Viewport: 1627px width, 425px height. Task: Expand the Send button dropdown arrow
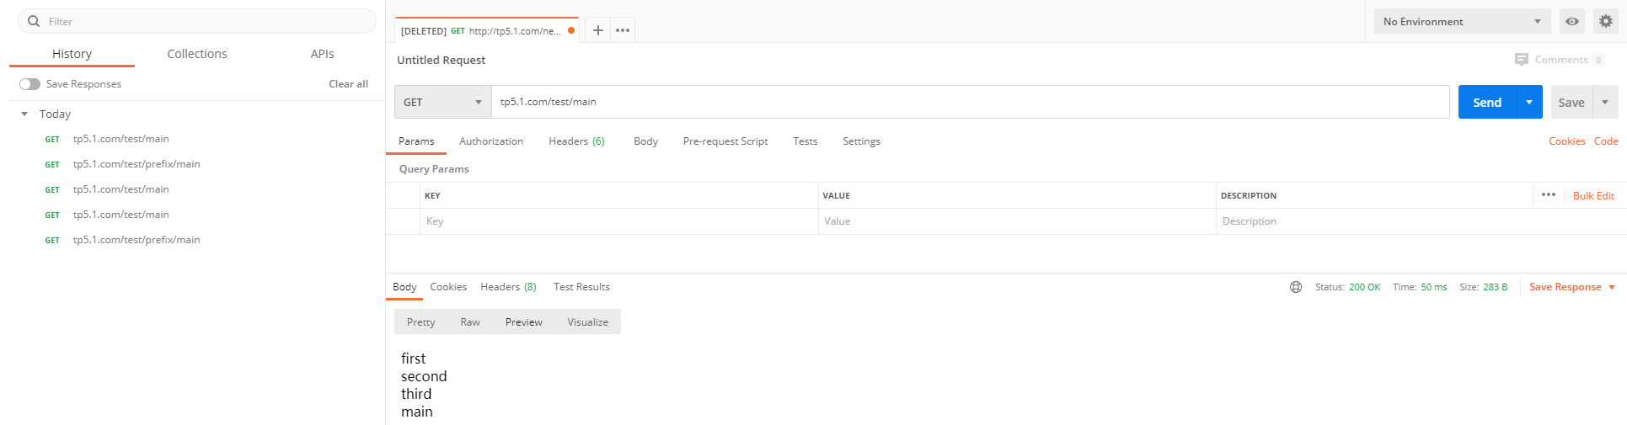1529,102
